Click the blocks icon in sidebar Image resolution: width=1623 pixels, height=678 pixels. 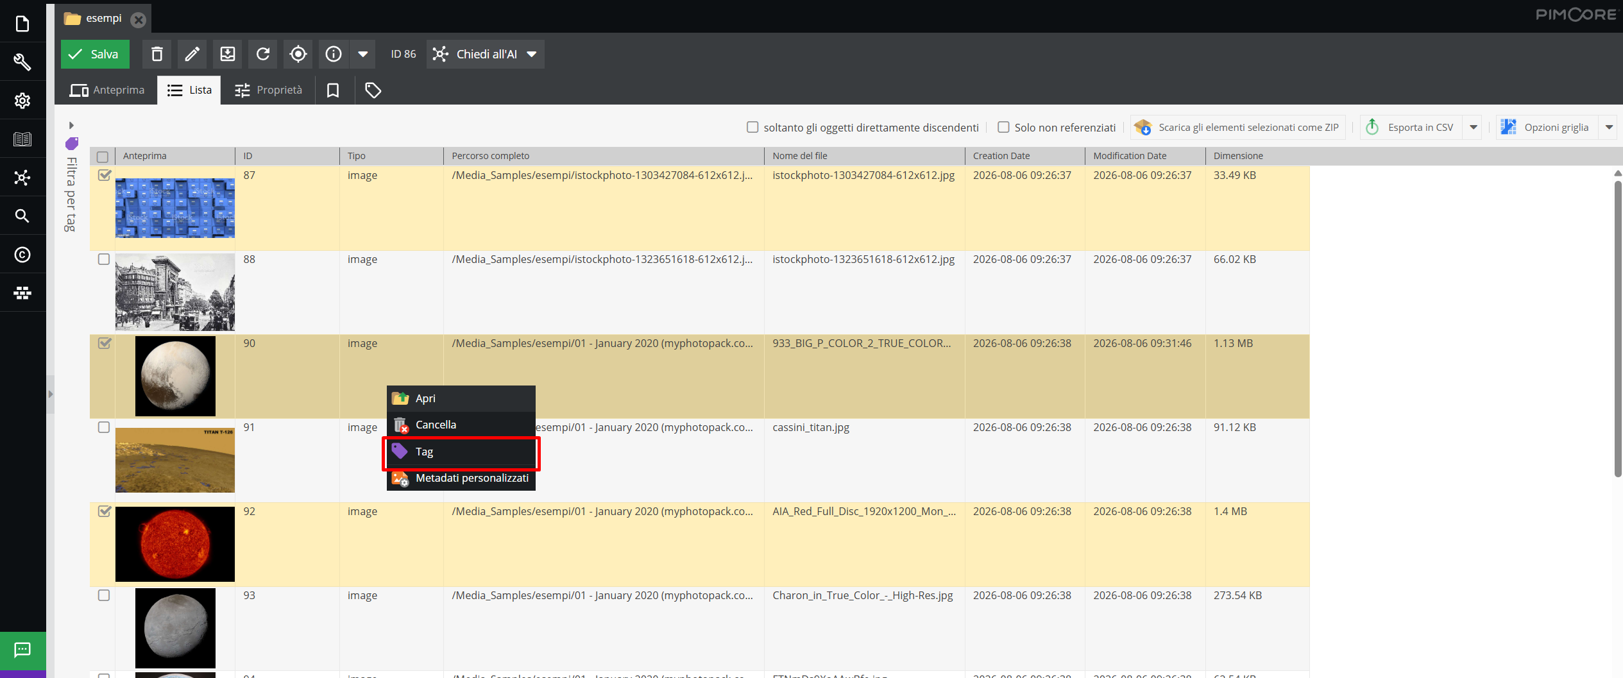[22, 293]
